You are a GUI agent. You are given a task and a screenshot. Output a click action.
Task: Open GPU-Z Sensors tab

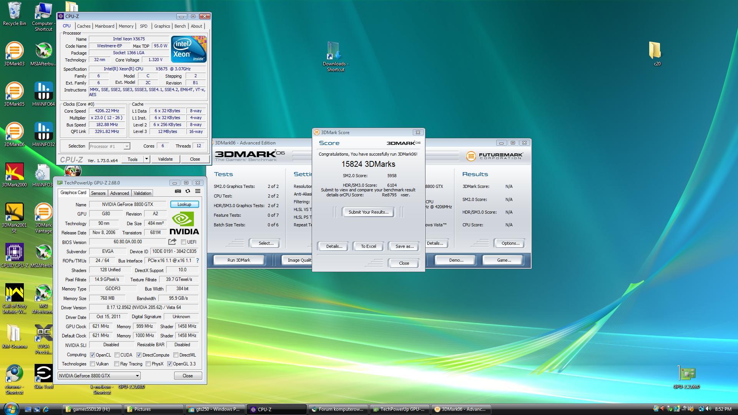[98, 193]
